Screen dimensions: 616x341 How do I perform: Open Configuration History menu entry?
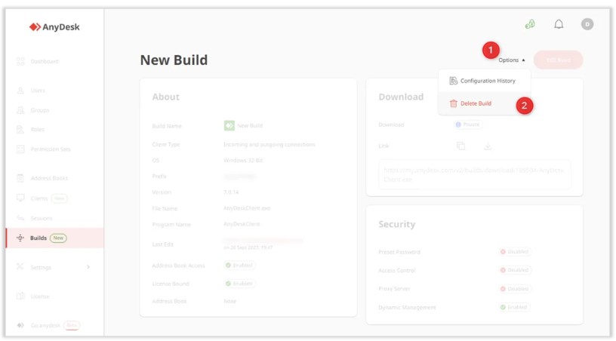(485, 81)
